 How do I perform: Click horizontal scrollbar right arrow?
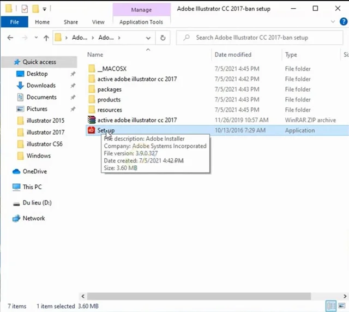[345, 296]
